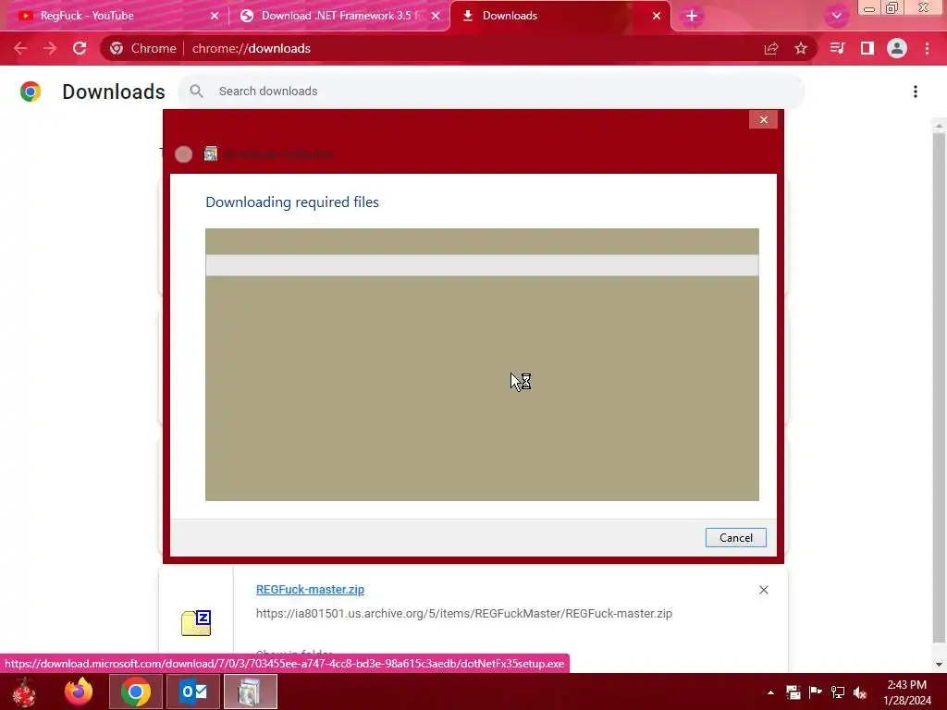Open the REGFuck-master.zip link
This screenshot has height=710, width=947.
coord(310,589)
